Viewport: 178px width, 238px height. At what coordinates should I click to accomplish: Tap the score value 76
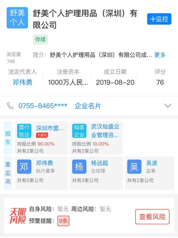point(160,82)
